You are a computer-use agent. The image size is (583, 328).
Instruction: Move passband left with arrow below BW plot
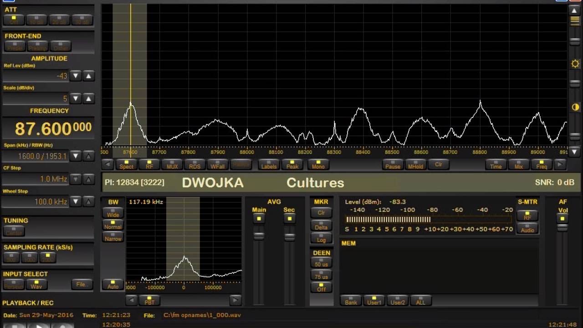(132, 300)
